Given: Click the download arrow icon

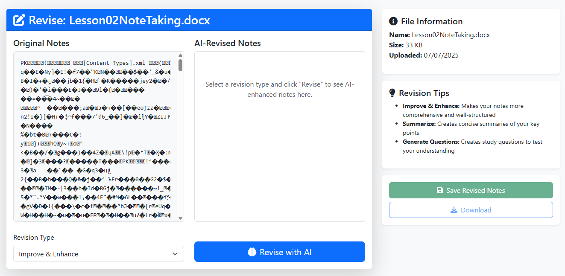Looking at the screenshot, I should (454, 210).
